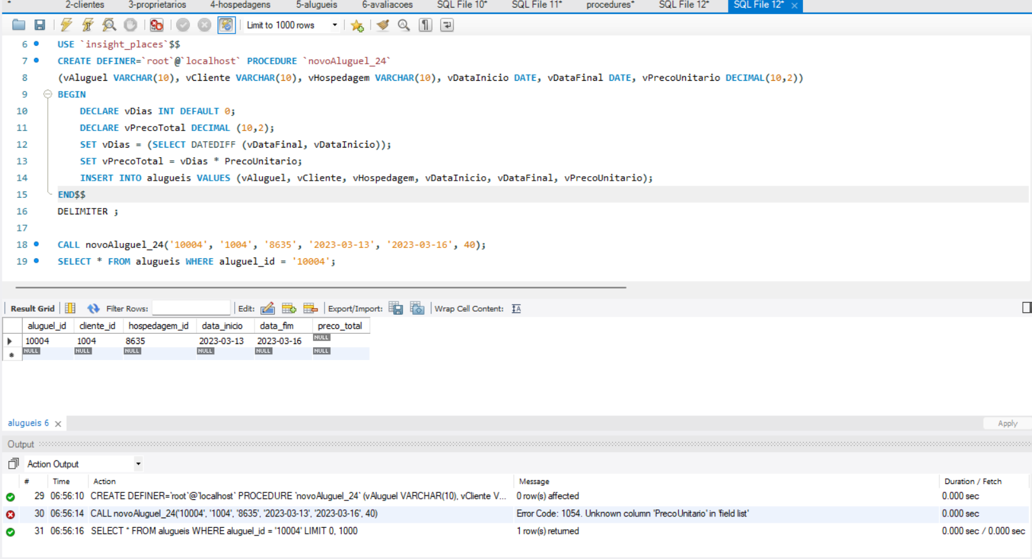Sort by data_inicio column header
The width and height of the screenshot is (1032, 559).
pyautogui.click(x=222, y=326)
